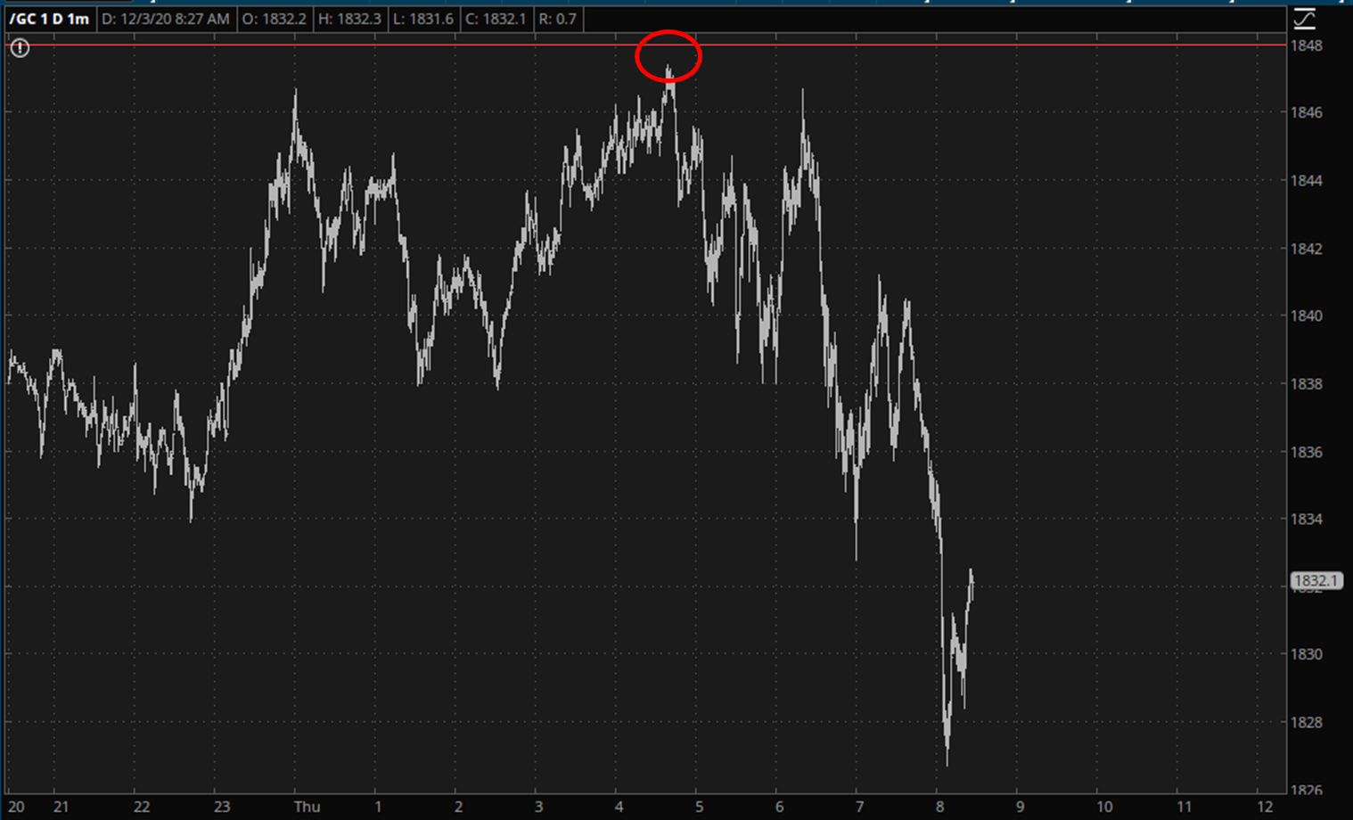1353x820 pixels.
Task: Click the 8 hour mark on time axis
Action: pos(939,807)
